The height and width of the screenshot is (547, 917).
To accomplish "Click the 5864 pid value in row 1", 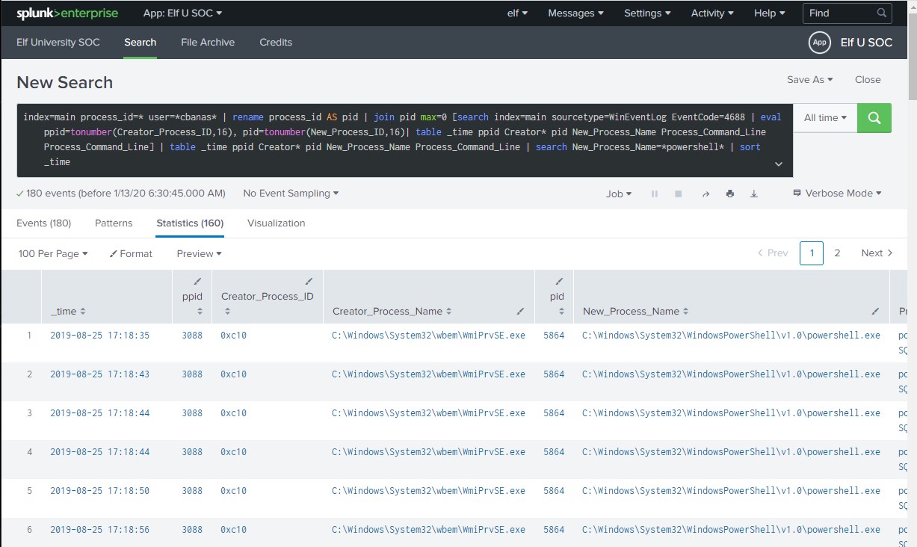I will point(554,336).
